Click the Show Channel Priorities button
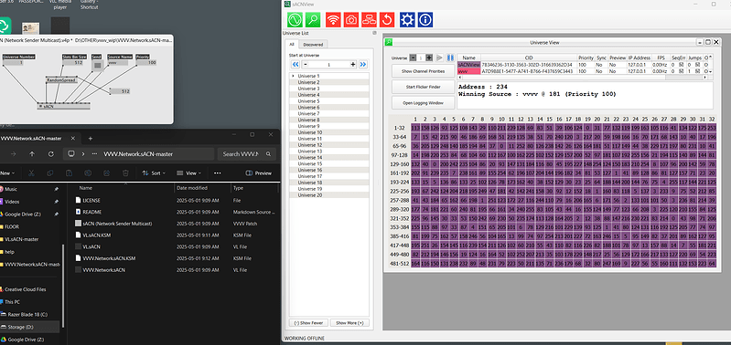The width and height of the screenshot is (731, 345). pyautogui.click(x=422, y=71)
